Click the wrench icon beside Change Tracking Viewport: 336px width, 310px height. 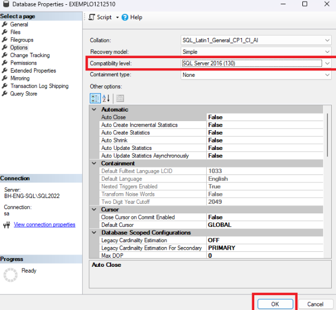4,55
